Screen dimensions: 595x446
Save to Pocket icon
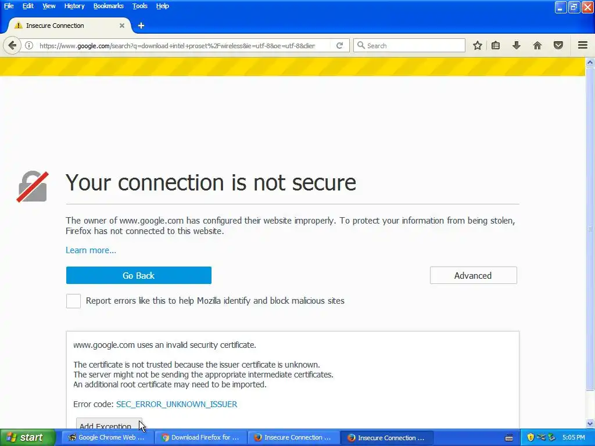pyautogui.click(x=558, y=45)
